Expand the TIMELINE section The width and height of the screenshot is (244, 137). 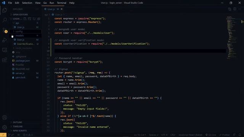tap(18, 127)
